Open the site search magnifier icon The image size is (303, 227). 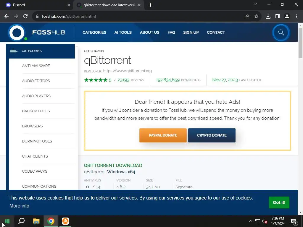point(281,33)
